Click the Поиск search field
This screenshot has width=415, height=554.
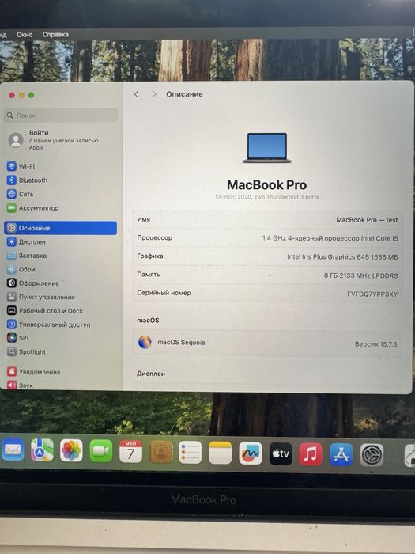(61, 116)
